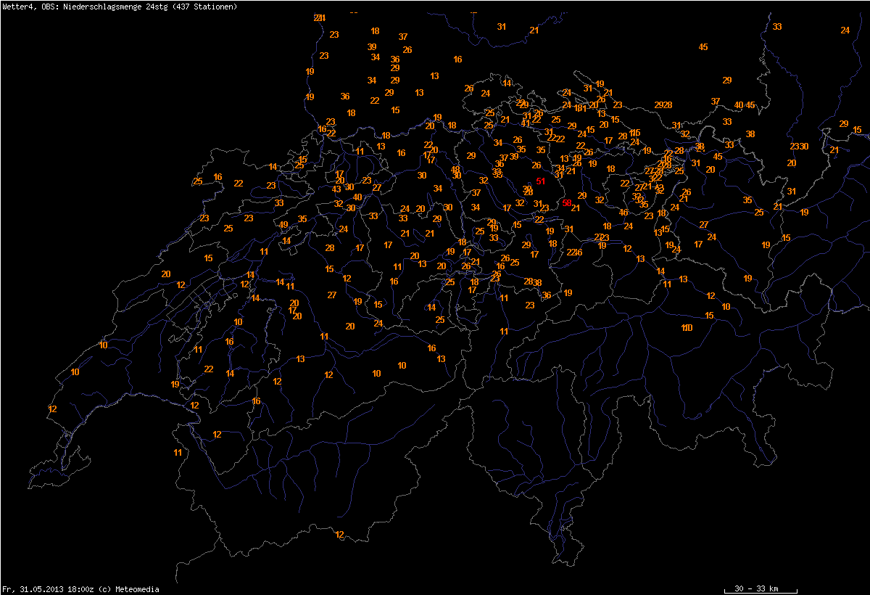Image resolution: width=870 pixels, height=595 pixels.
Task: Select the westernmost station value 12
Action: point(52,409)
